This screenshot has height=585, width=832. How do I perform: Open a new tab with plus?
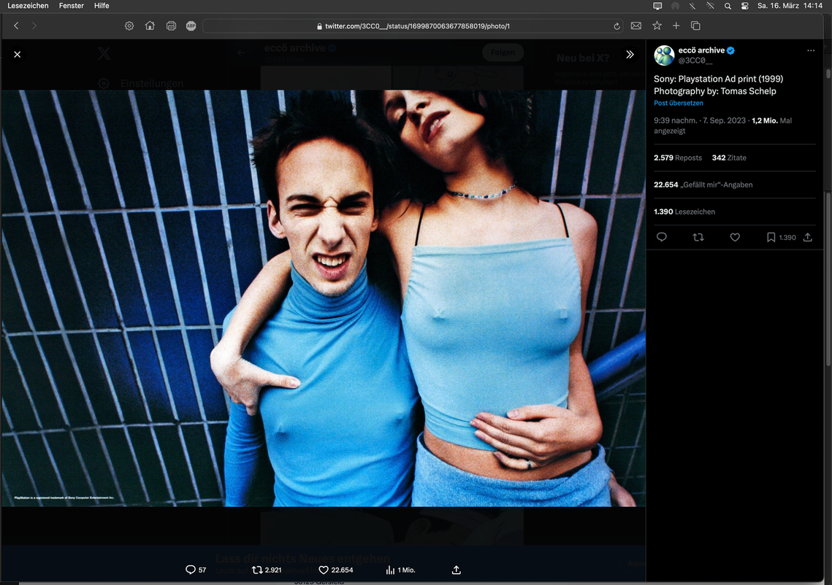point(676,26)
